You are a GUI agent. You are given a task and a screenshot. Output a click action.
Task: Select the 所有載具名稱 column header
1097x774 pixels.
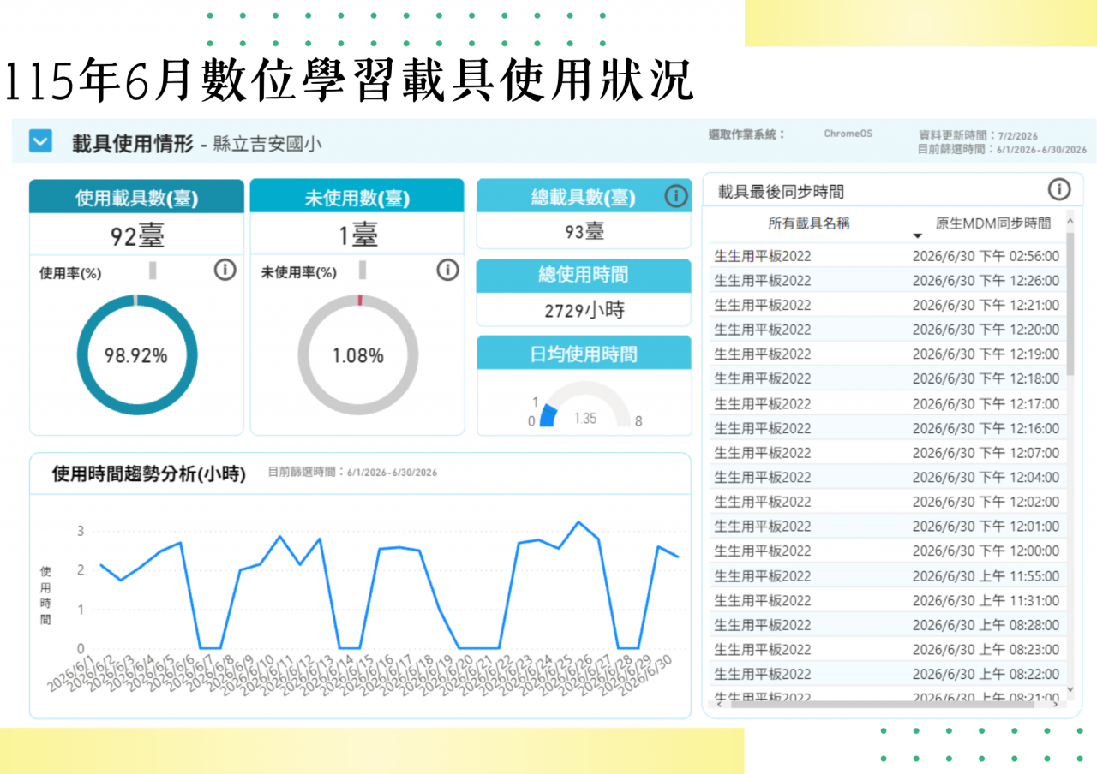809,223
